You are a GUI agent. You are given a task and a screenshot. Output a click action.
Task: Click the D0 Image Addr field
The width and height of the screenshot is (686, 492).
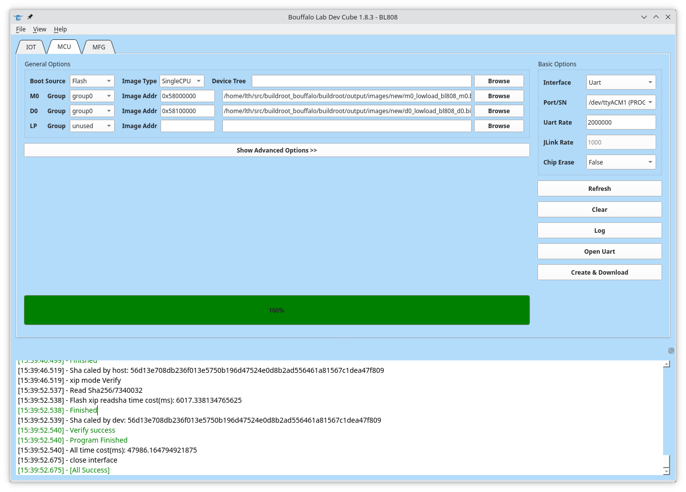tap(187, 111)
